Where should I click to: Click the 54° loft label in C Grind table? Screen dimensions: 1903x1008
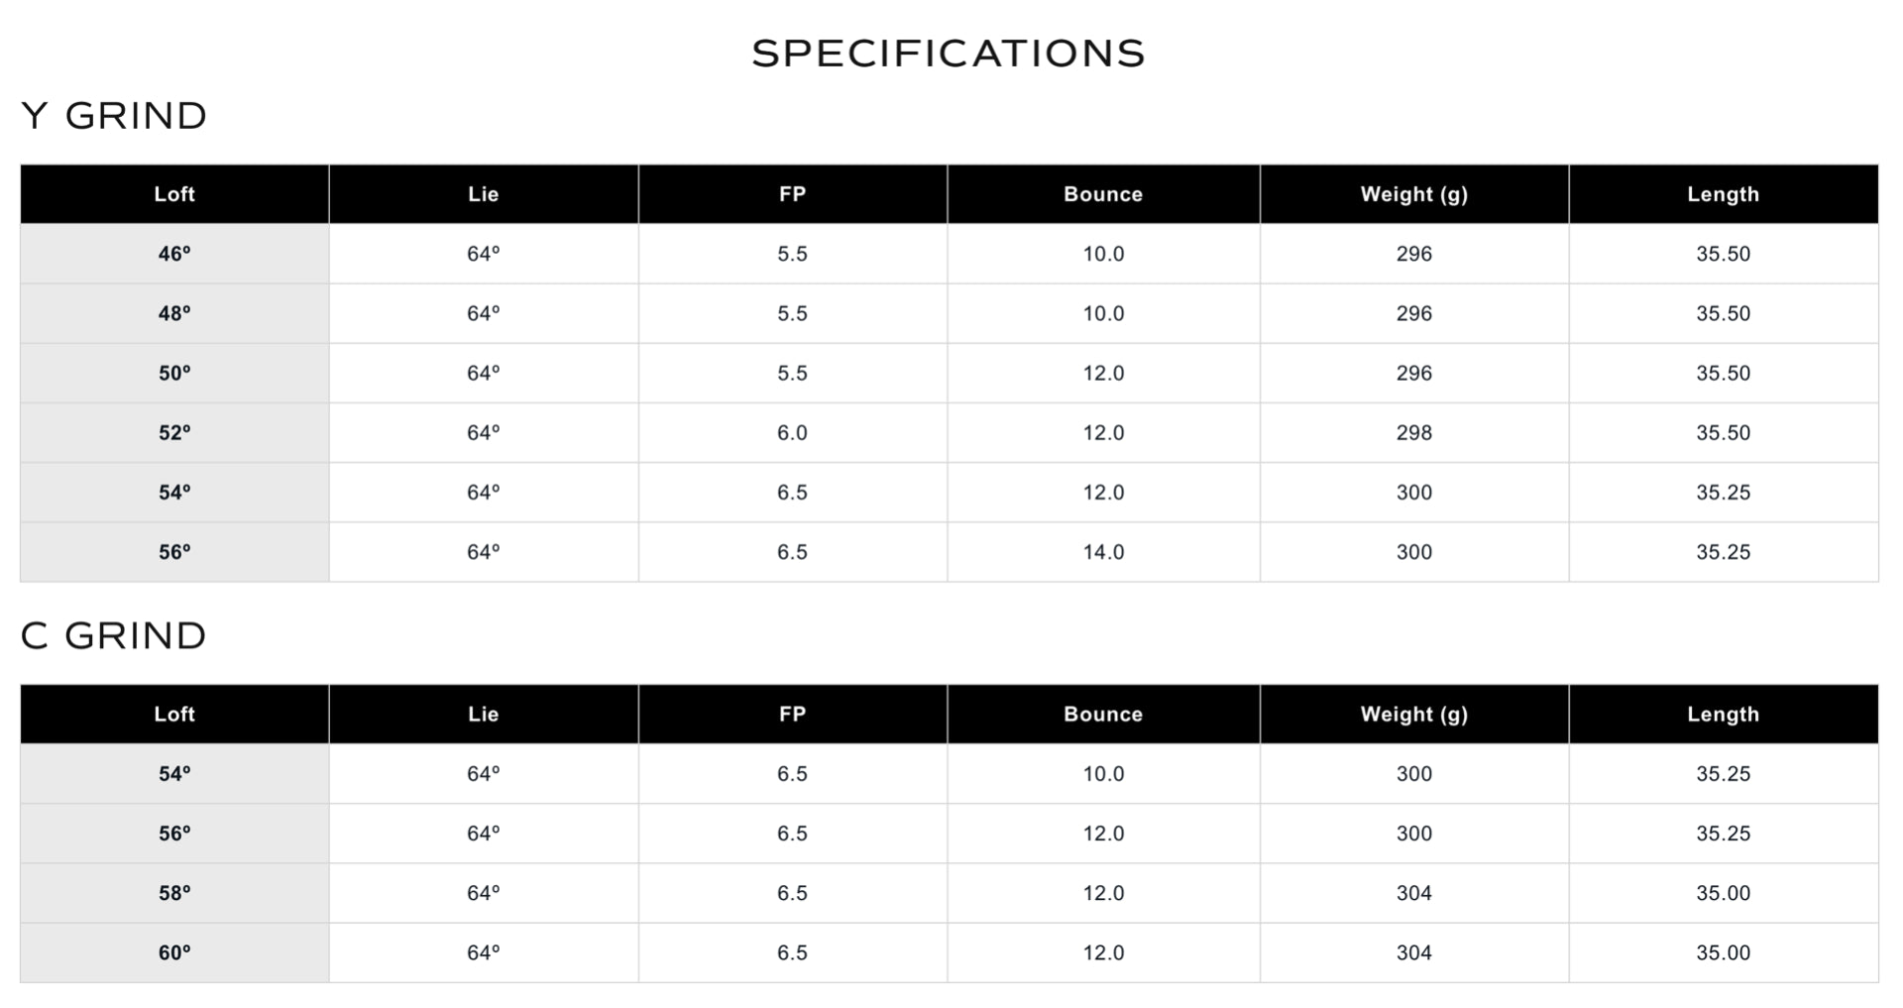click(x=174, y=774)
